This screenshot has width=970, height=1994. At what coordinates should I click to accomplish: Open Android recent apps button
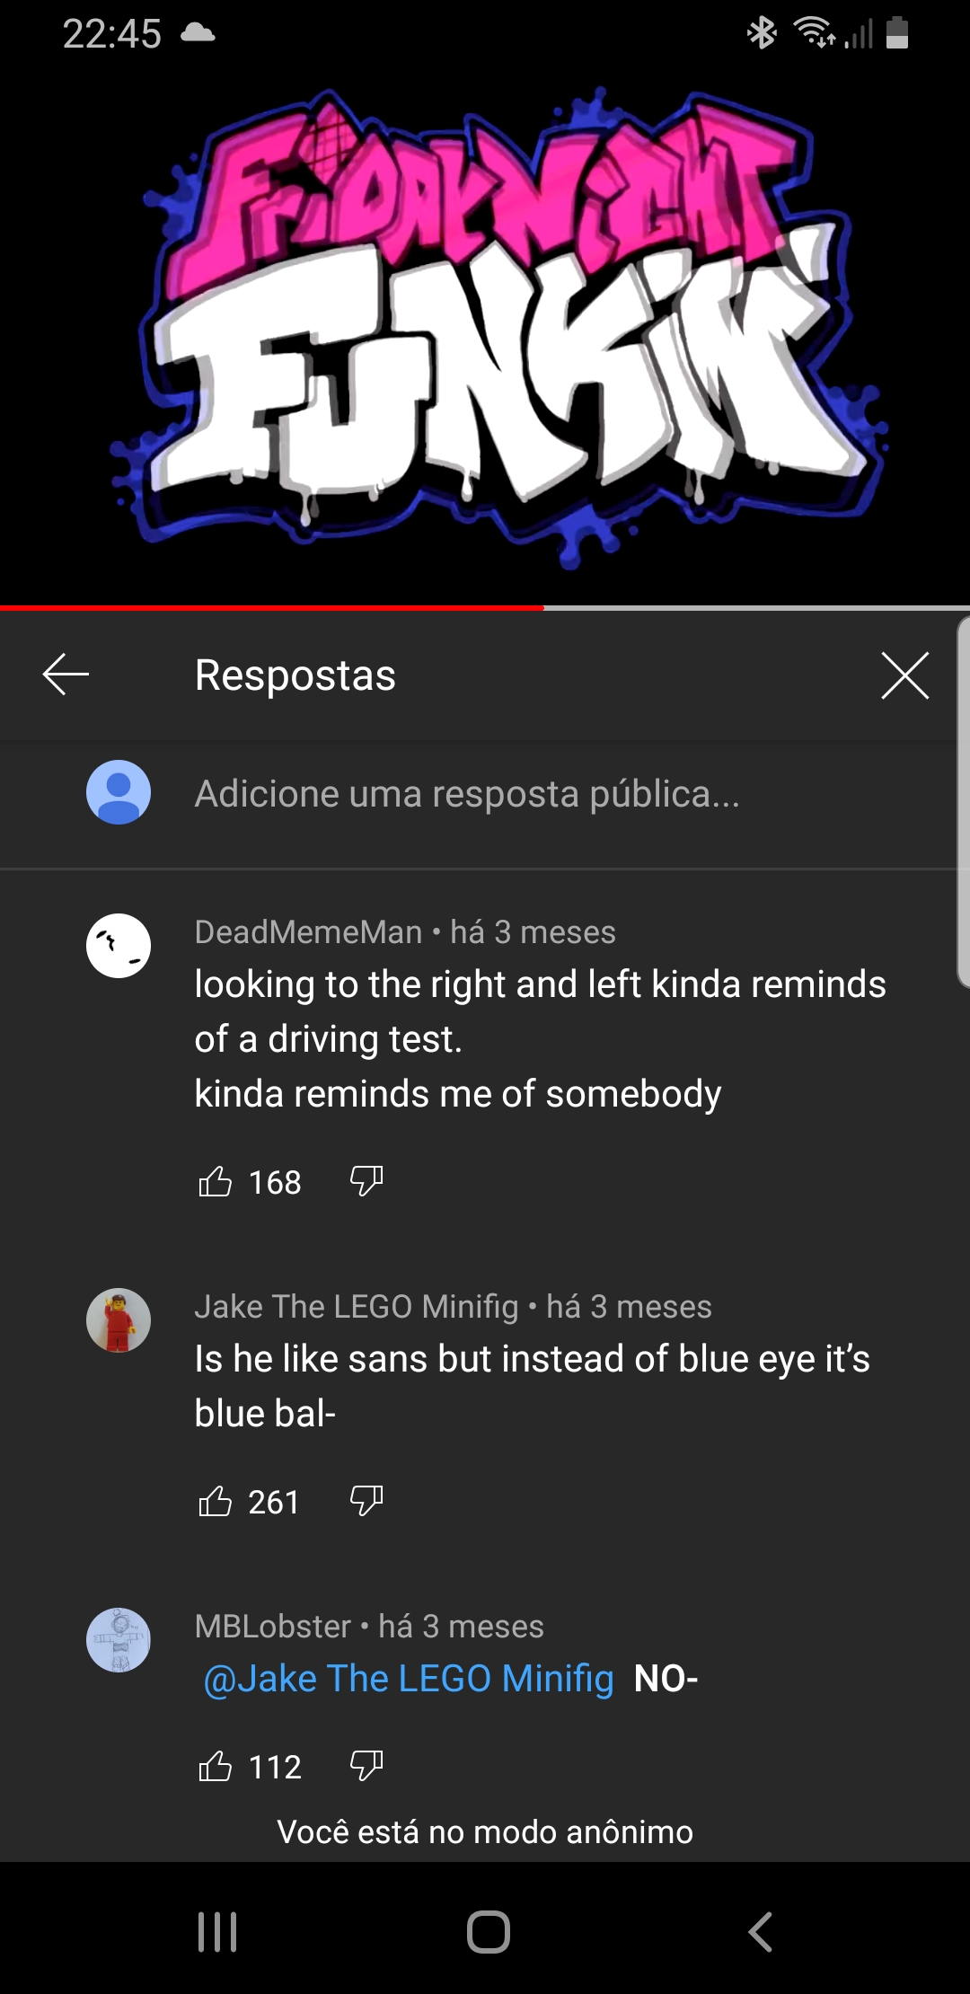coord(217,1931)
